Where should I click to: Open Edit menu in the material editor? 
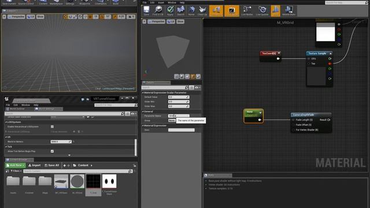point(153,2)
